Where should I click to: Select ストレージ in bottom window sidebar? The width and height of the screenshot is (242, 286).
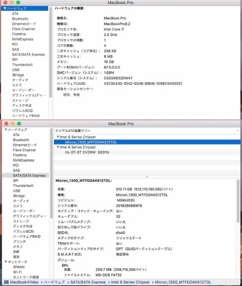click(x=21, y=221)
